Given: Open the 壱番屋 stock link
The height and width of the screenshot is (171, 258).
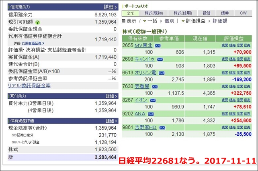Looking at the screenshot, I should (x=142, y=86).
